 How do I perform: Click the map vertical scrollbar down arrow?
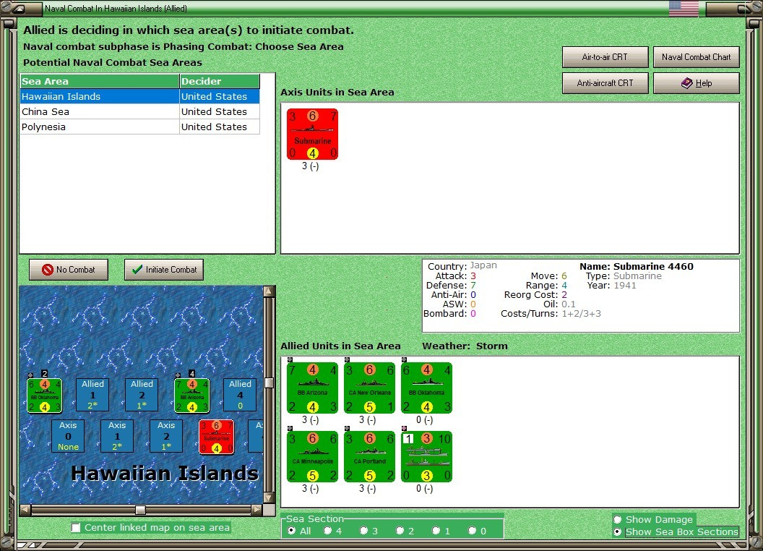coord(269,498)
